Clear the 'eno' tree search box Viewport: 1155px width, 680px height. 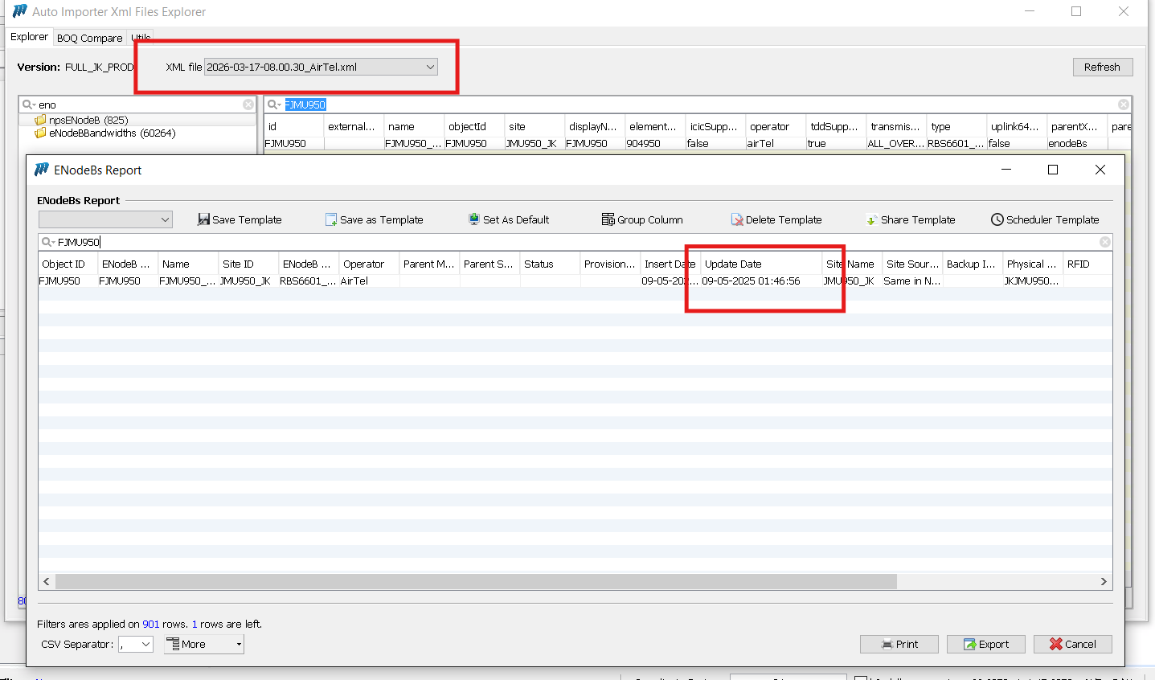248,104
